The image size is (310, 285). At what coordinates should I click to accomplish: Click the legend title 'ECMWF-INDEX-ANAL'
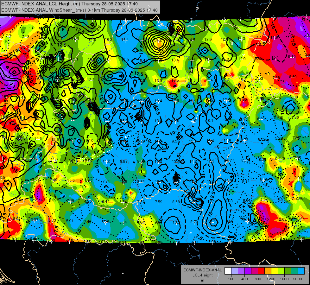pyautogui.click(x=202, y=270)
